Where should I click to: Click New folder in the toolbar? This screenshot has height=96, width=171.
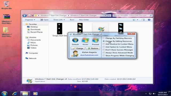(x=84, y=20)
